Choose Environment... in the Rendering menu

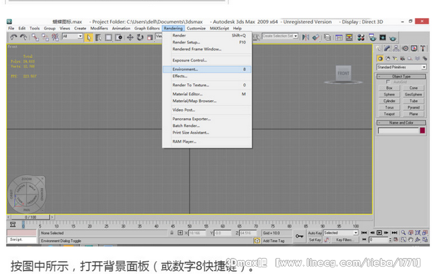(207, 69)
